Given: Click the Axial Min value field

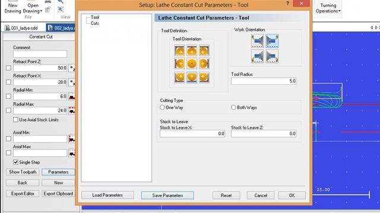Looking at the screenshot, I should pyautogui.click(x=40, y=139).
